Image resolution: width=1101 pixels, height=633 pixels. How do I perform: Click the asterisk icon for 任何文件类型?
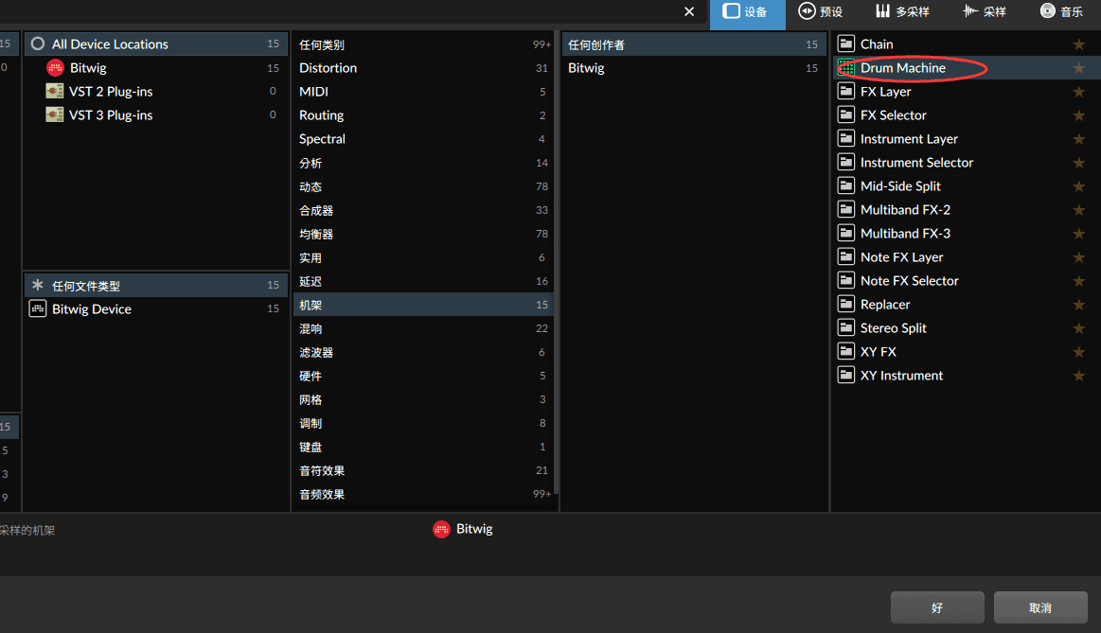tap(38, 285)
